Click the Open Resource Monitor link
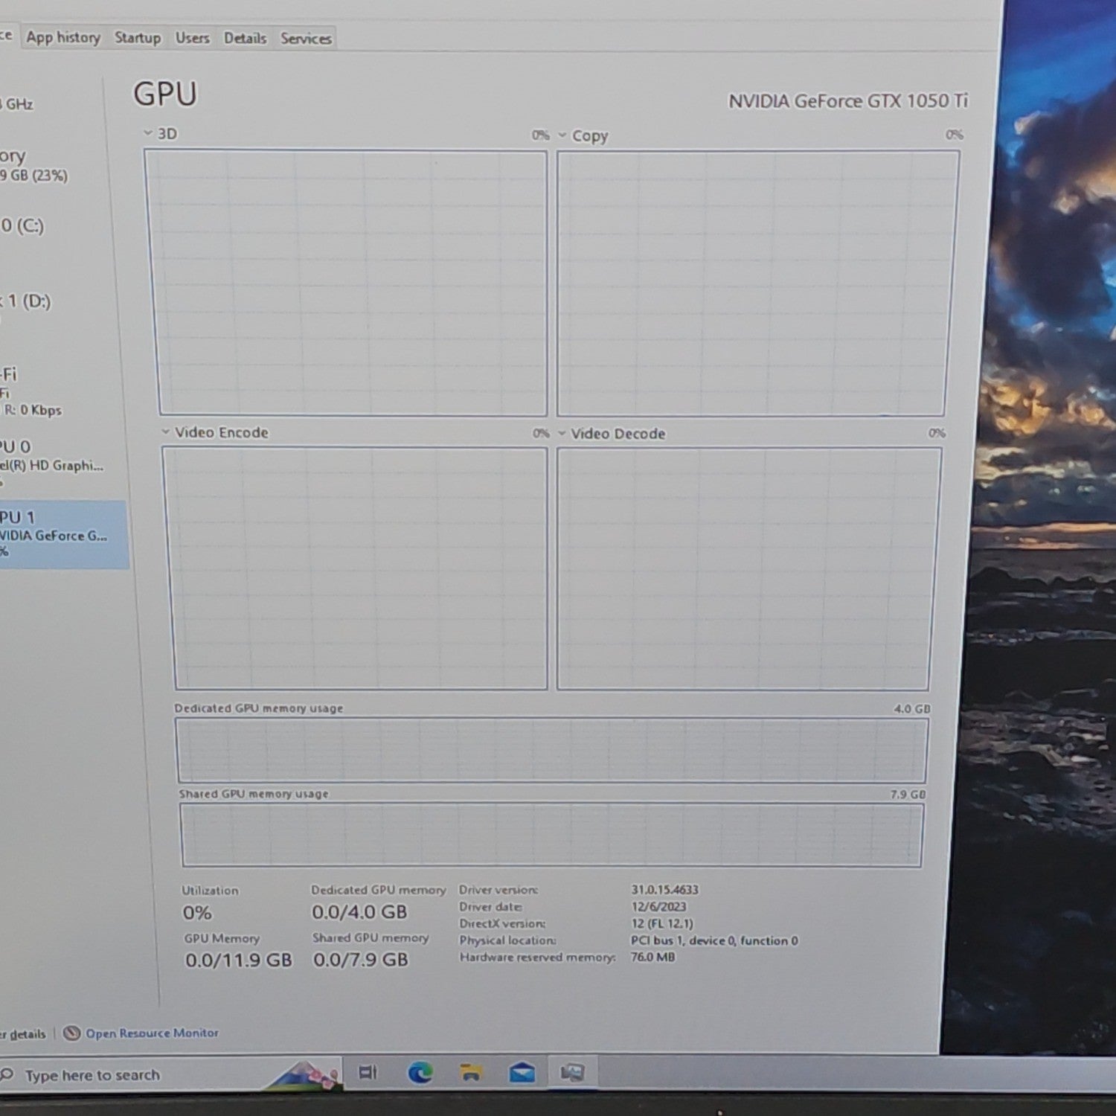The image size is (1116, 1116). click(152, 1033)
